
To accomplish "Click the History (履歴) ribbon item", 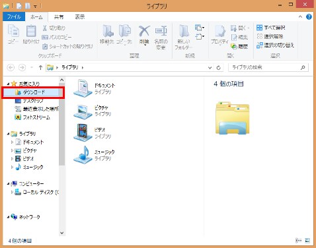I will (x=239, y=46).
